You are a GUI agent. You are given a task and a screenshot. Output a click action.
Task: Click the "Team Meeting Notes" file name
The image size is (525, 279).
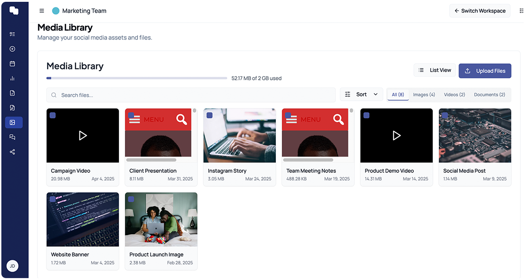pyautogui.click(x=311, y=171)
